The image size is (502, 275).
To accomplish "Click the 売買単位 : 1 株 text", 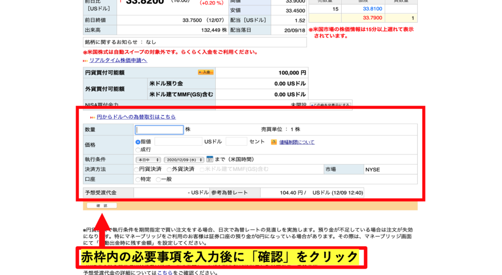I will coord(280,129).
